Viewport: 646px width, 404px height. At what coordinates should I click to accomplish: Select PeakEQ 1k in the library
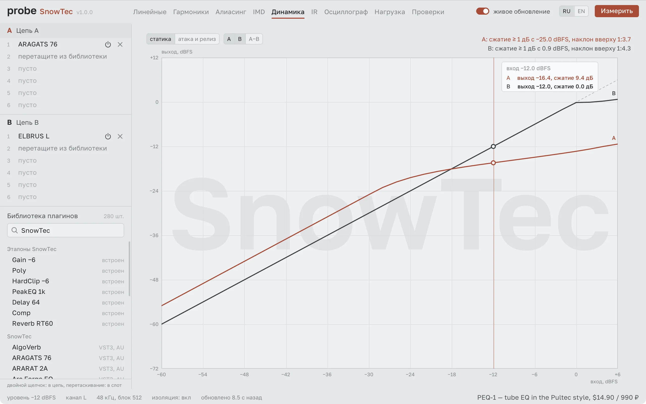(x=65, y=292)
